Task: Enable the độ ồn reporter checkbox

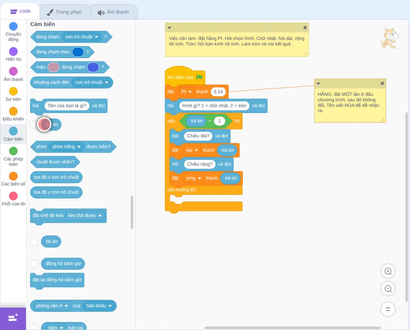Action: click(34, 242)
